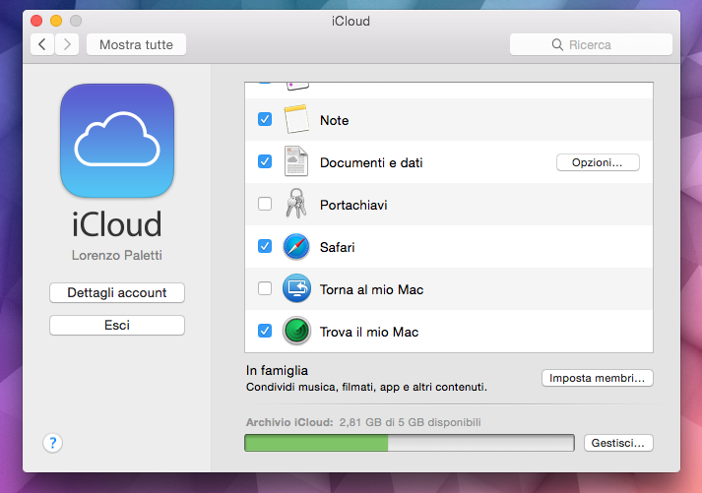Click the Imposta membri button

click(598, 378)
